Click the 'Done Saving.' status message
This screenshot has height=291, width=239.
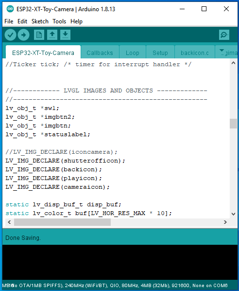[x=23, y=238]
